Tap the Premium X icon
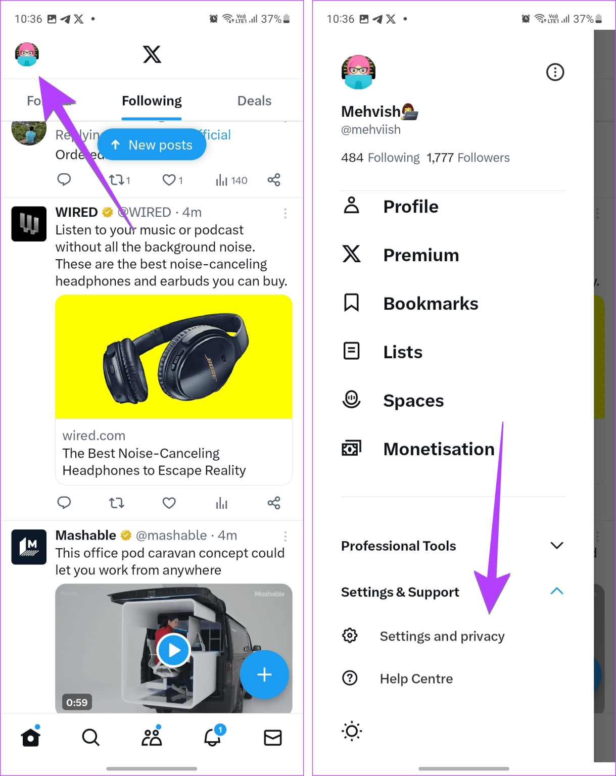This screenshot has width=616, height=776. coord(352,255)
